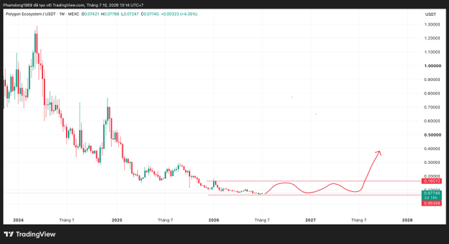
Task: Click the 2026 label on the time axis
Action: pos(214,220)
